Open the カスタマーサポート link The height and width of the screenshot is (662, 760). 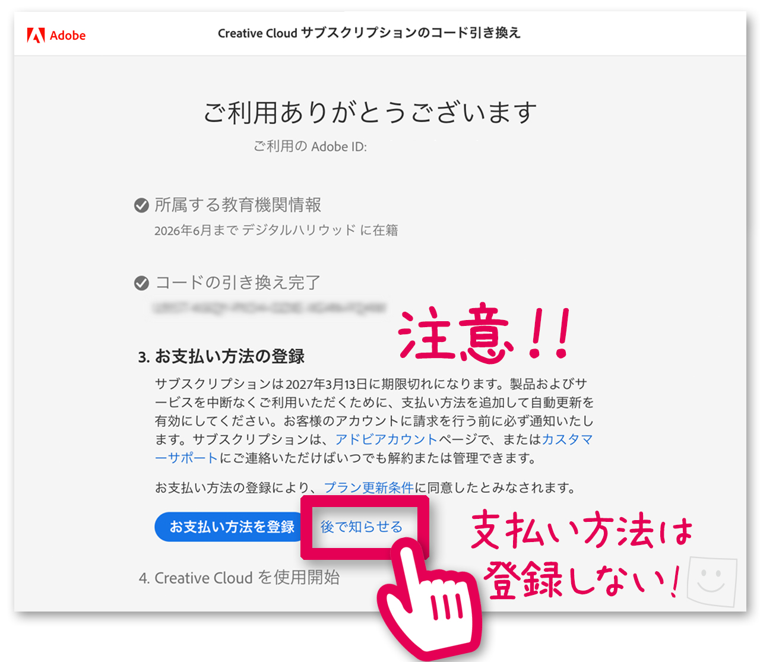pos(374,449)
